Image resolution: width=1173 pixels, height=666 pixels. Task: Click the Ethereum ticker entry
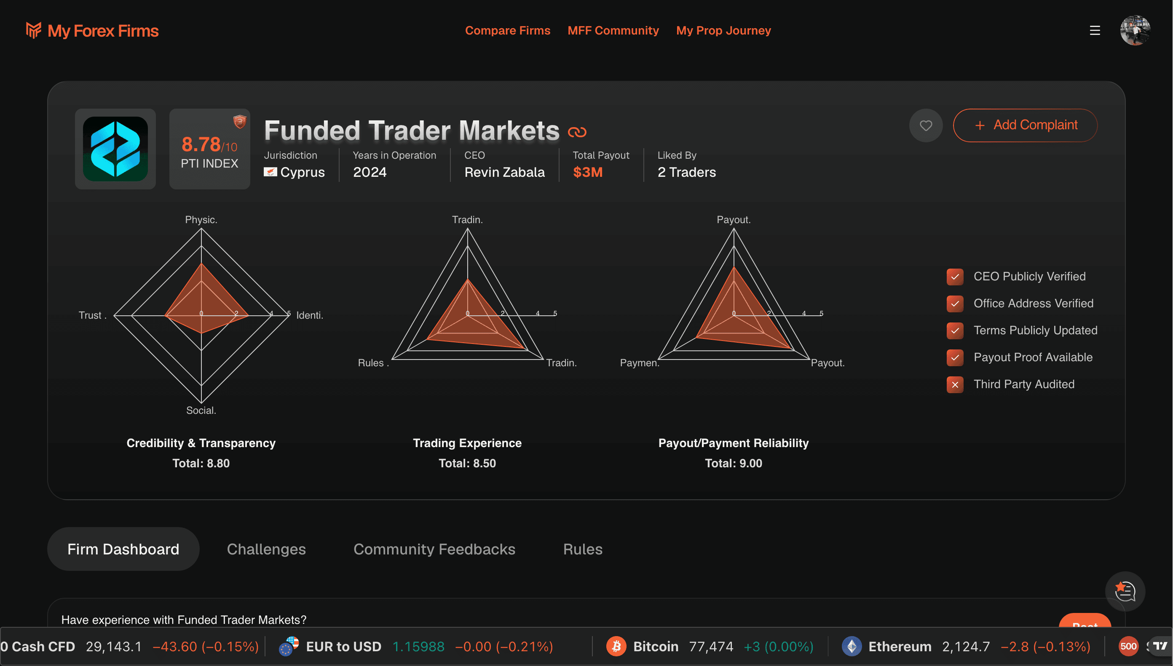(x=966, y=646)
